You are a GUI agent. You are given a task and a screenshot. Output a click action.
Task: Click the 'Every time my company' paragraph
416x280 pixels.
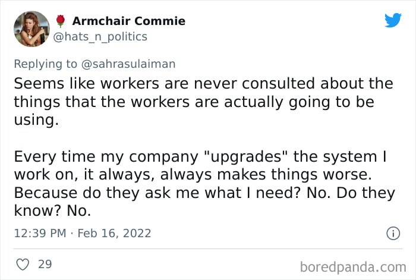pyautogui.click(x=204, y=184)
